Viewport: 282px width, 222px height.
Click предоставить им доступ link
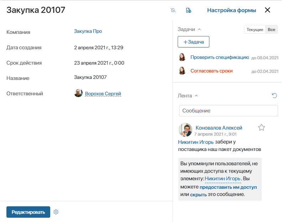pos(228,187)
